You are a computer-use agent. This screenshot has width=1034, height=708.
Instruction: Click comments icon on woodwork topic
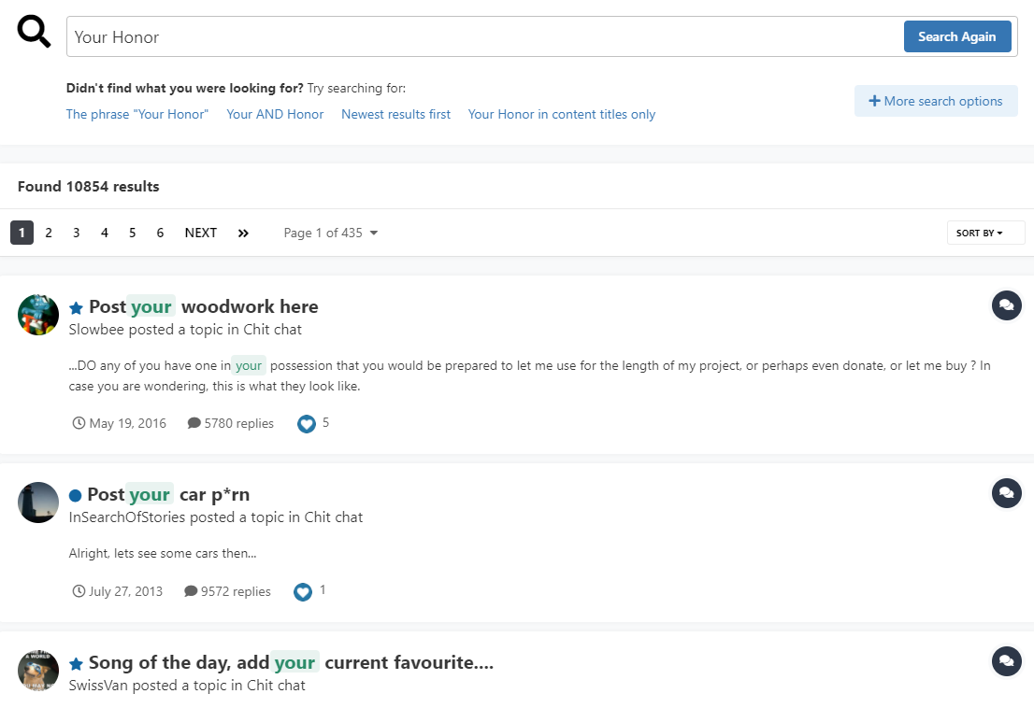[x=1006, y=305]
